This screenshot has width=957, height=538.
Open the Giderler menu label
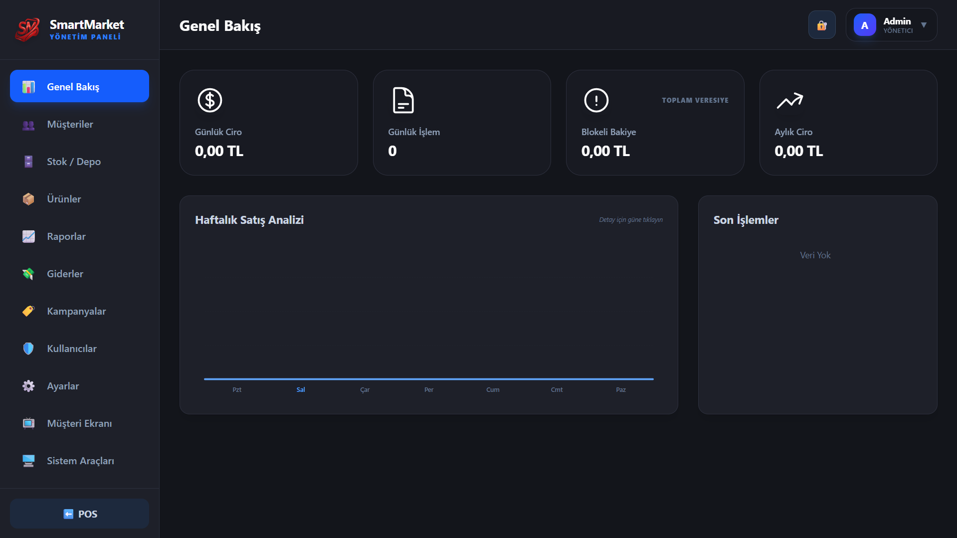pyautogui.click(x=65, y=274)
